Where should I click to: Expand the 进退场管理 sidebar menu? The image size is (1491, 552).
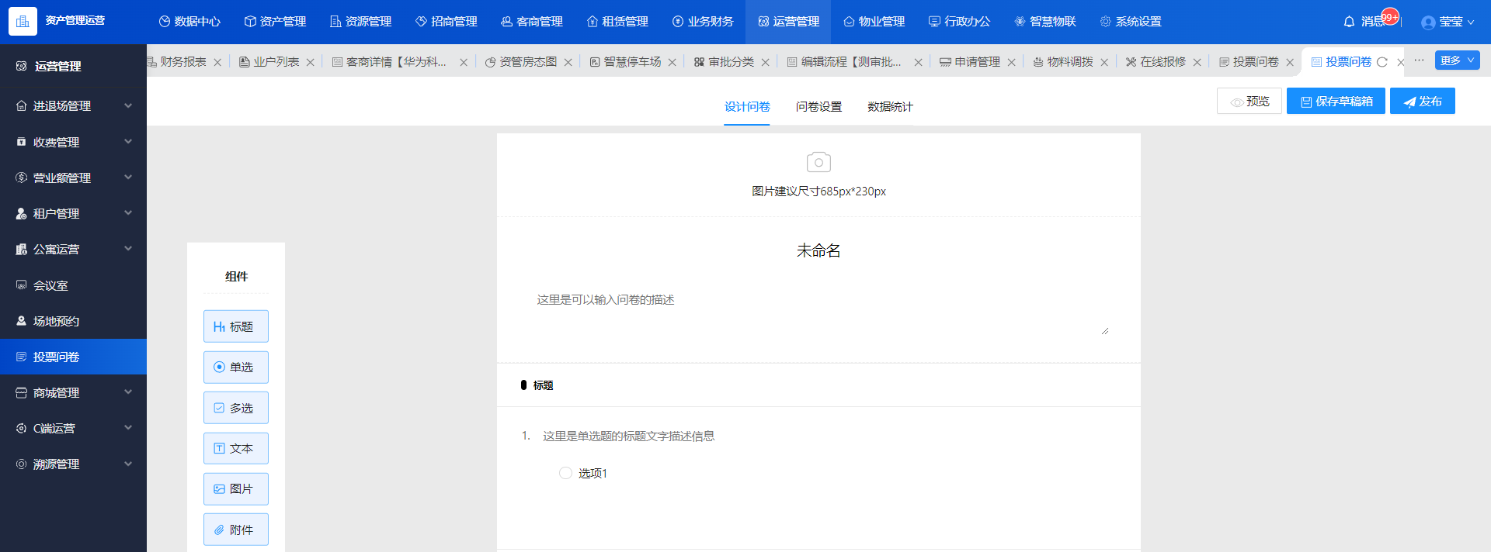[73, 105]
